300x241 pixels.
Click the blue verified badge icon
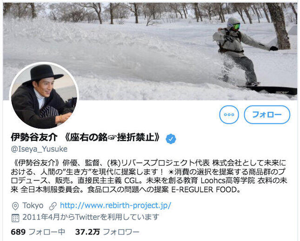coord(171,139)
